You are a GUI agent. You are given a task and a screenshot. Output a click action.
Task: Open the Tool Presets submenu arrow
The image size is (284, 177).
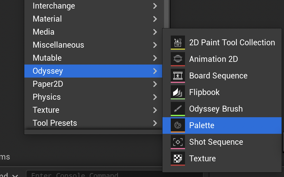tap(155, 123)
